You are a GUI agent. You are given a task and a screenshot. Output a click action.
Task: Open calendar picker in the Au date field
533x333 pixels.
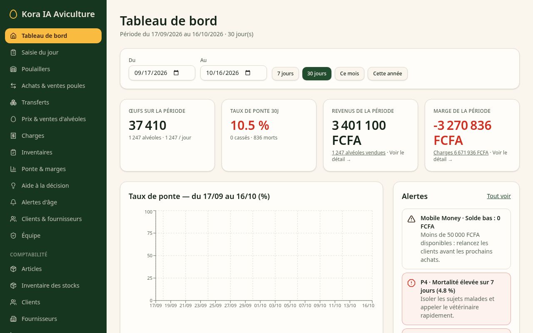(x=248, y=73)
